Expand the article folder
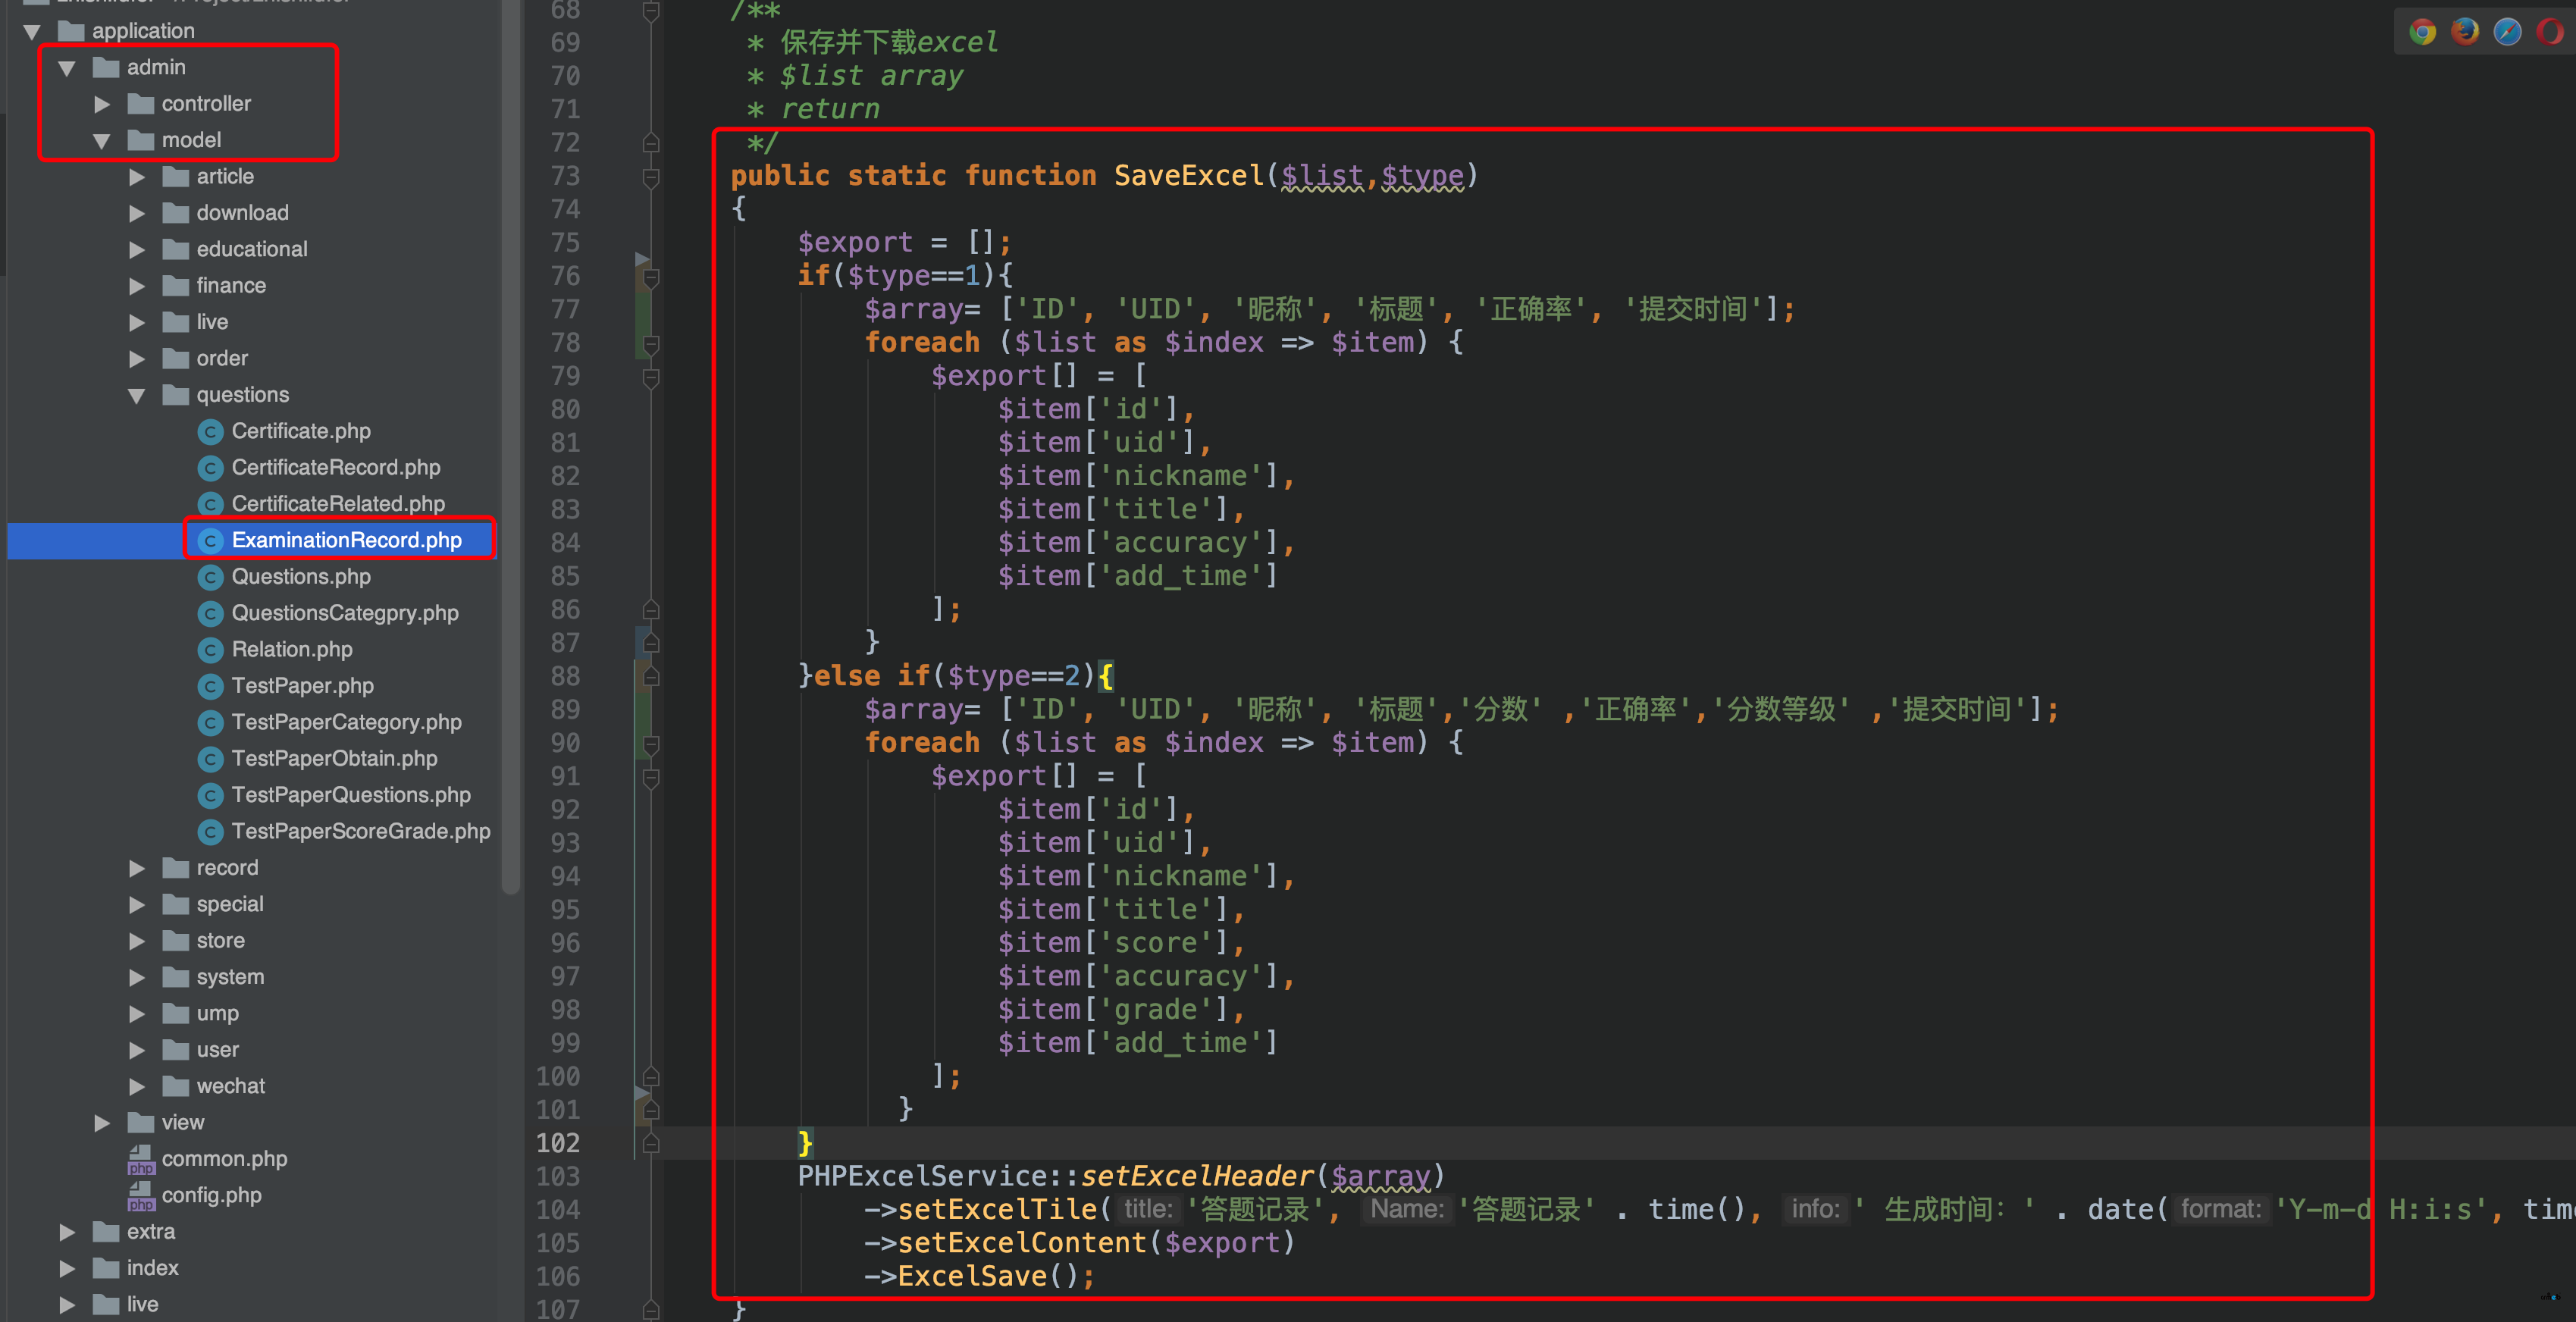The image size is (2576, 1322). click(137, 177)
